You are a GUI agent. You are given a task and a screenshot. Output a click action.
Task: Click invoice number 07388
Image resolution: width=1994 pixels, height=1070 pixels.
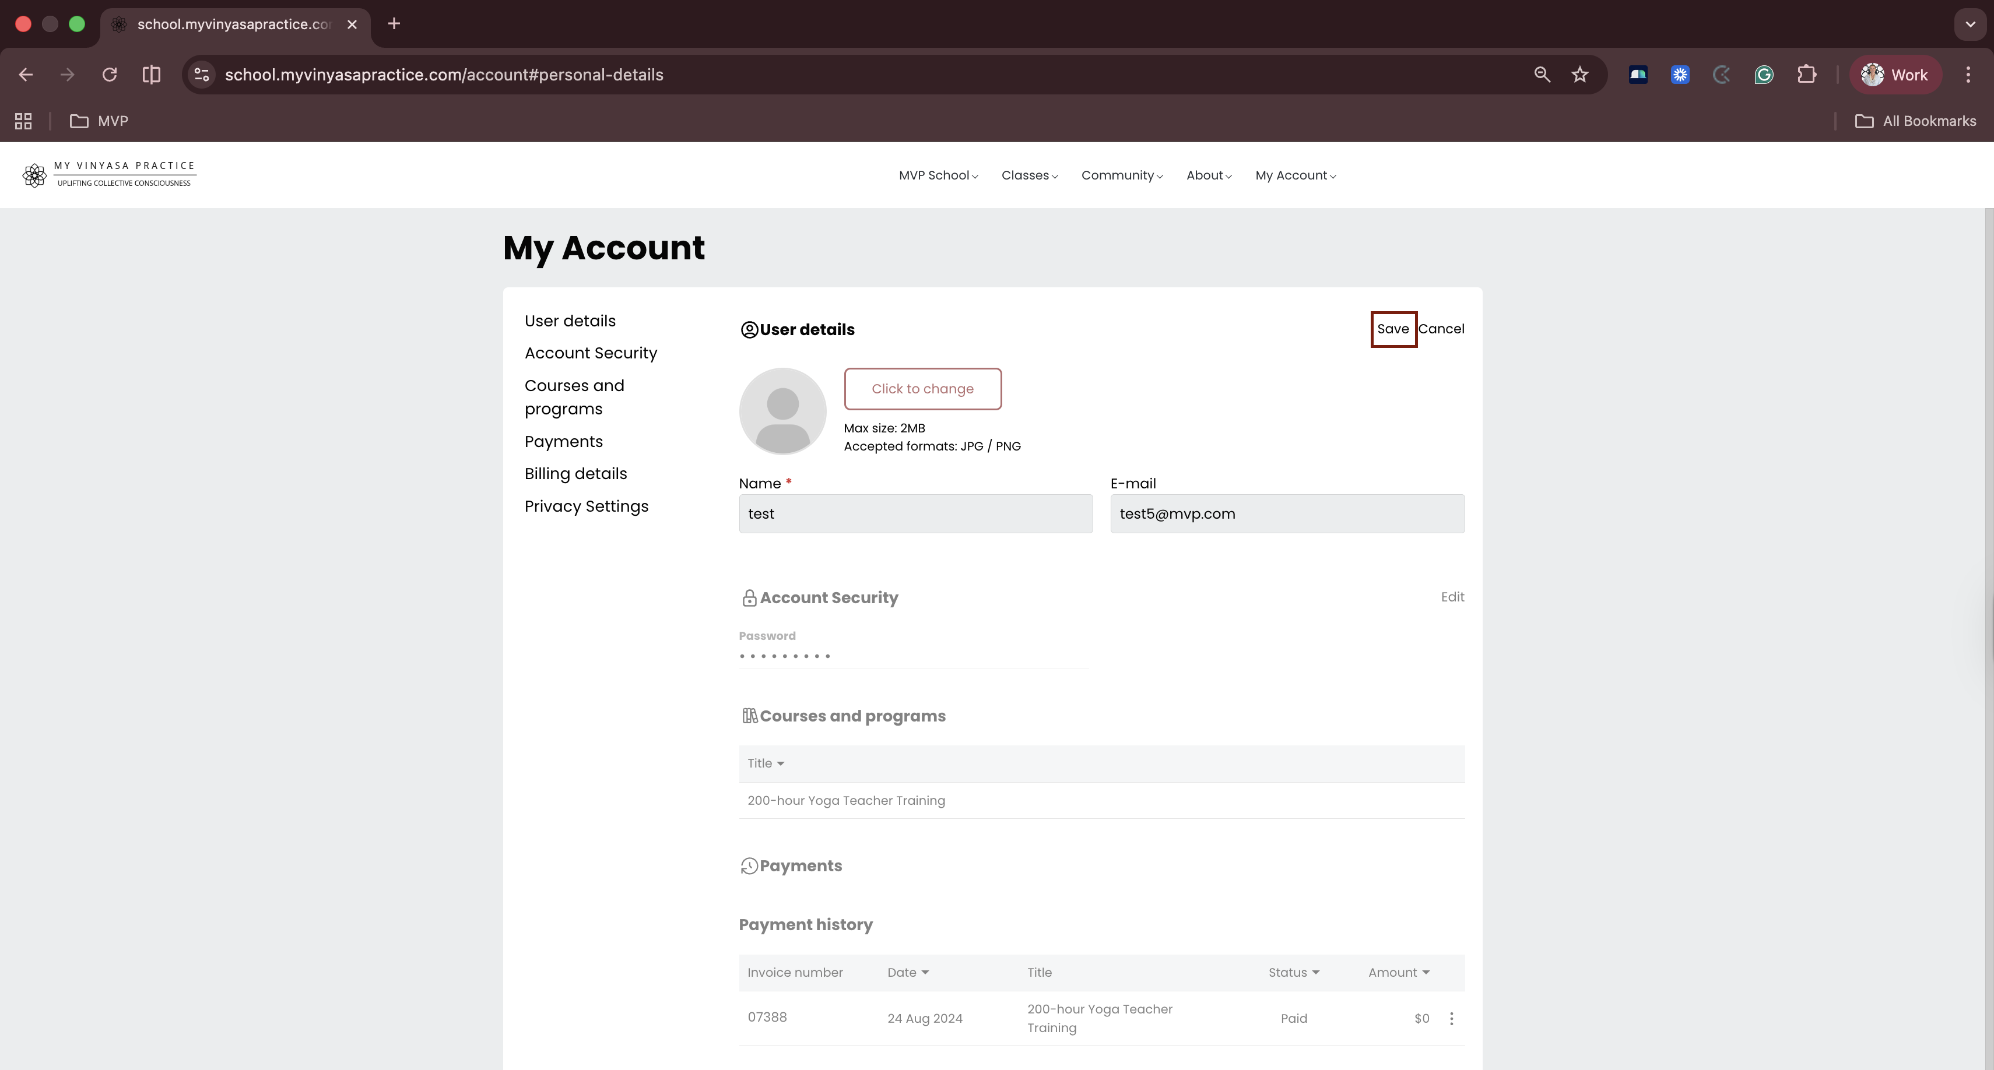(766, 1018)
